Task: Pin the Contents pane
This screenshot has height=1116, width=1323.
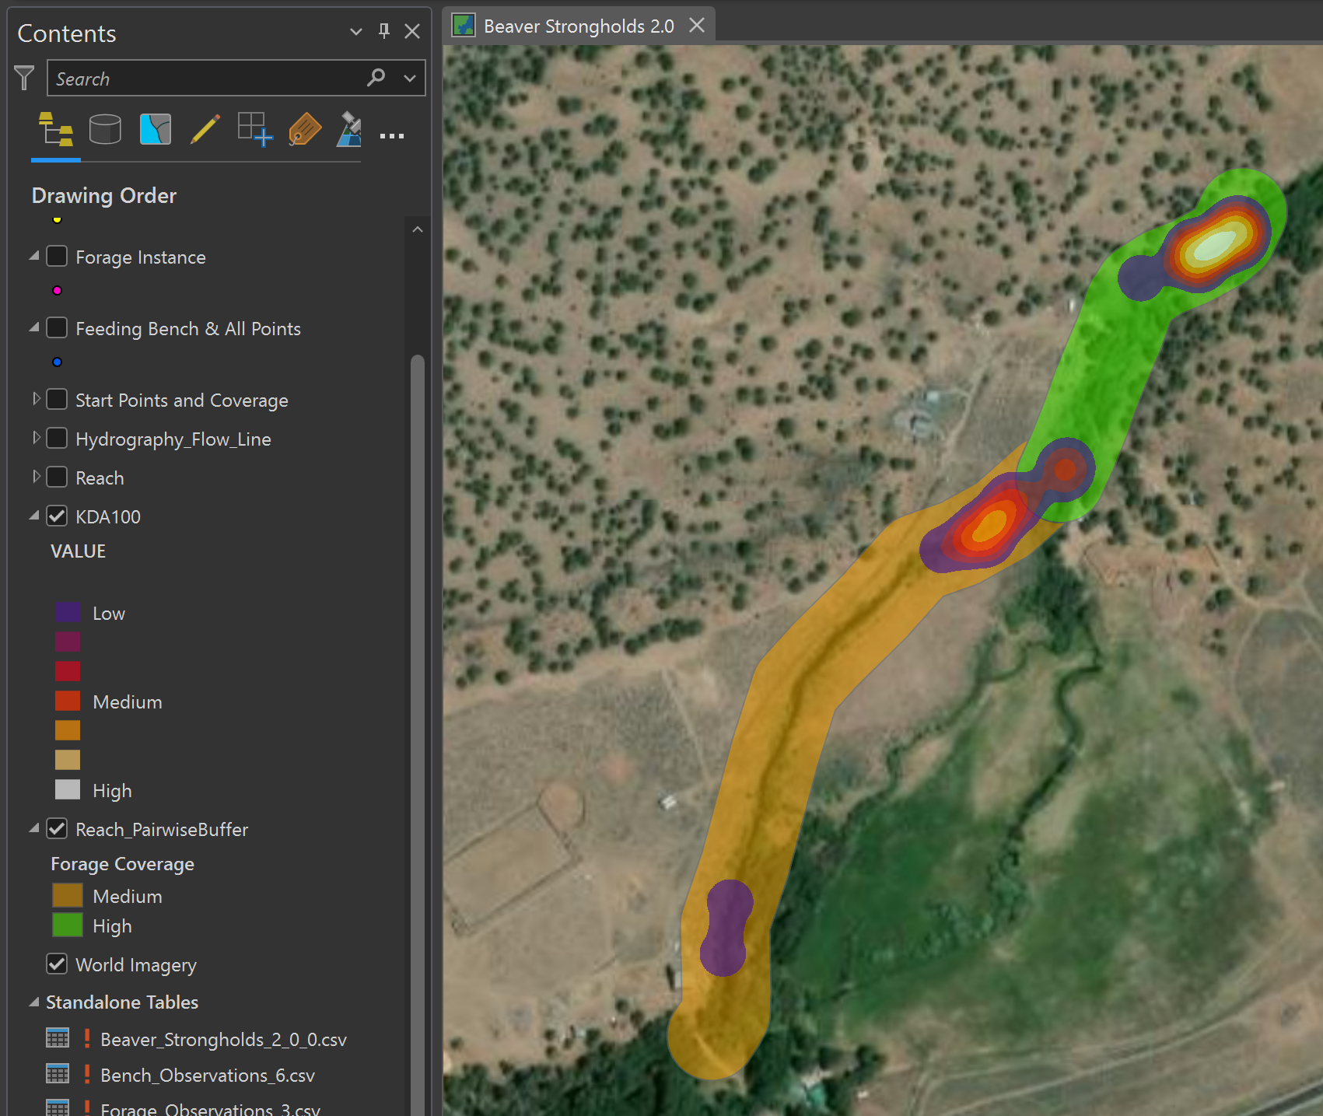Action: (x=383, y=31)
